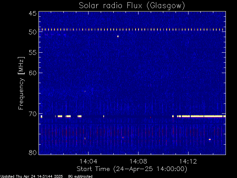Click the 55 frequency tick label
The height and width of the screenshot is (178, 237).
coord(33,53)
